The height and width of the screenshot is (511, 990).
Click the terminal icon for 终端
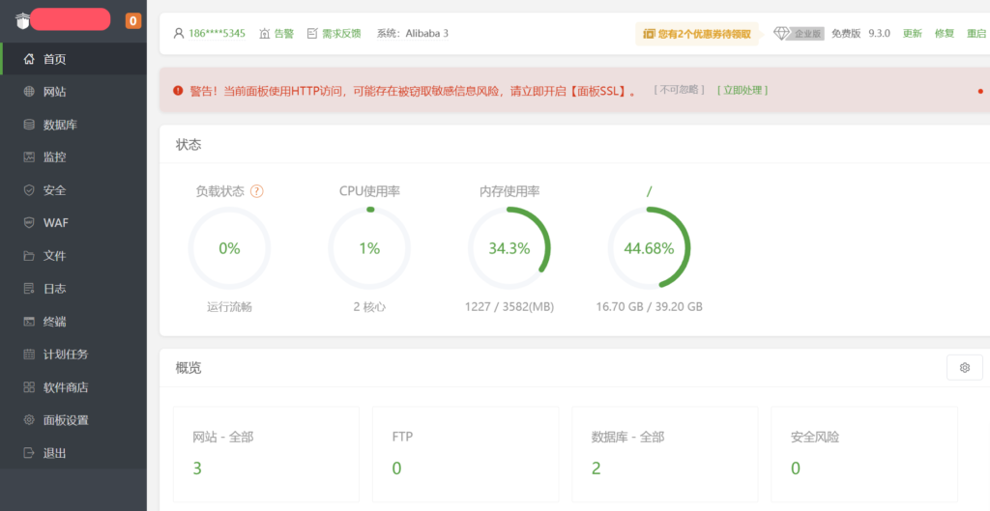point(29,322)
